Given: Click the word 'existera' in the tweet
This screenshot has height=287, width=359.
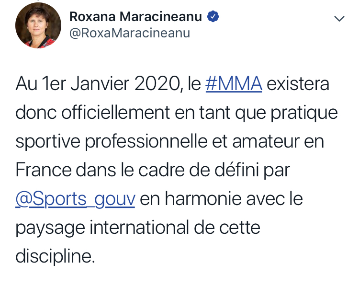Looking at the screenshot, I should coord(298,84).
